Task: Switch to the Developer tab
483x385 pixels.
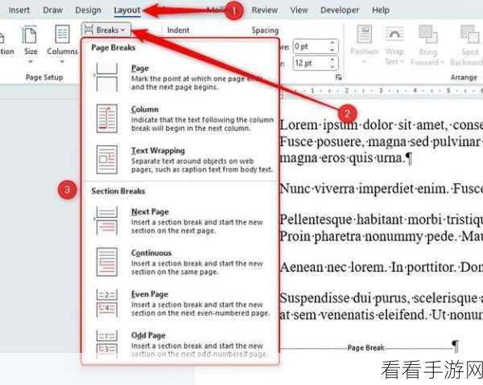Action: (340, 10)
